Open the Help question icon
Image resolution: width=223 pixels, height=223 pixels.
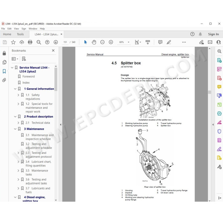click(x=192, y=34)
